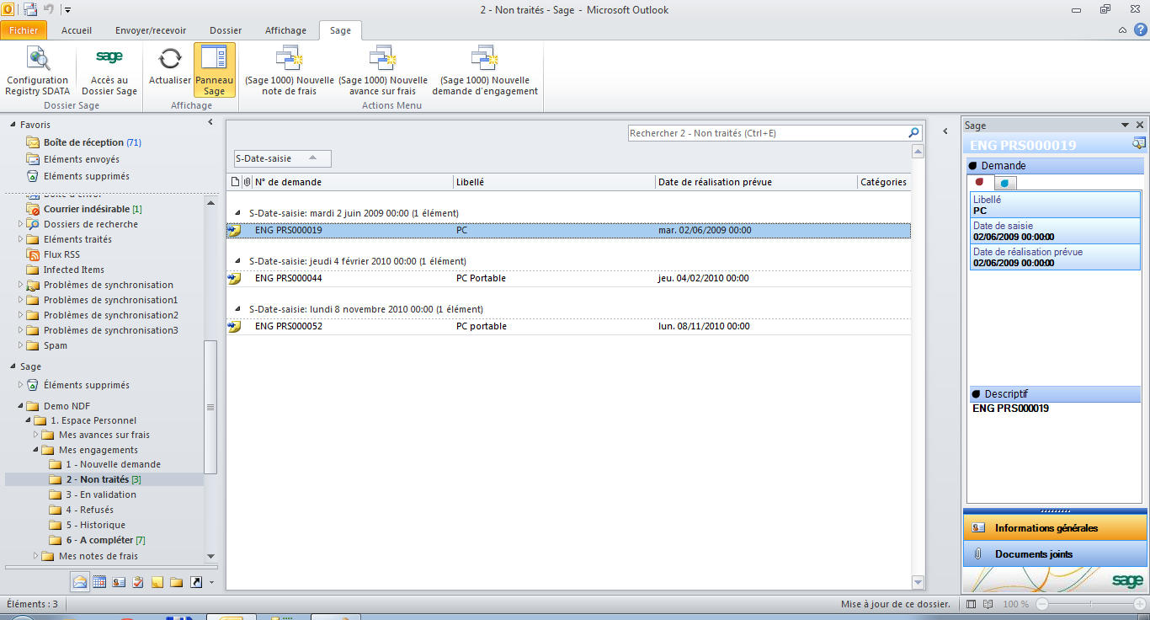Create a Nouvelle note de frais
The height and width of the screenshot is (620, 1150).
pyautogui.click(x=290, y=71)
